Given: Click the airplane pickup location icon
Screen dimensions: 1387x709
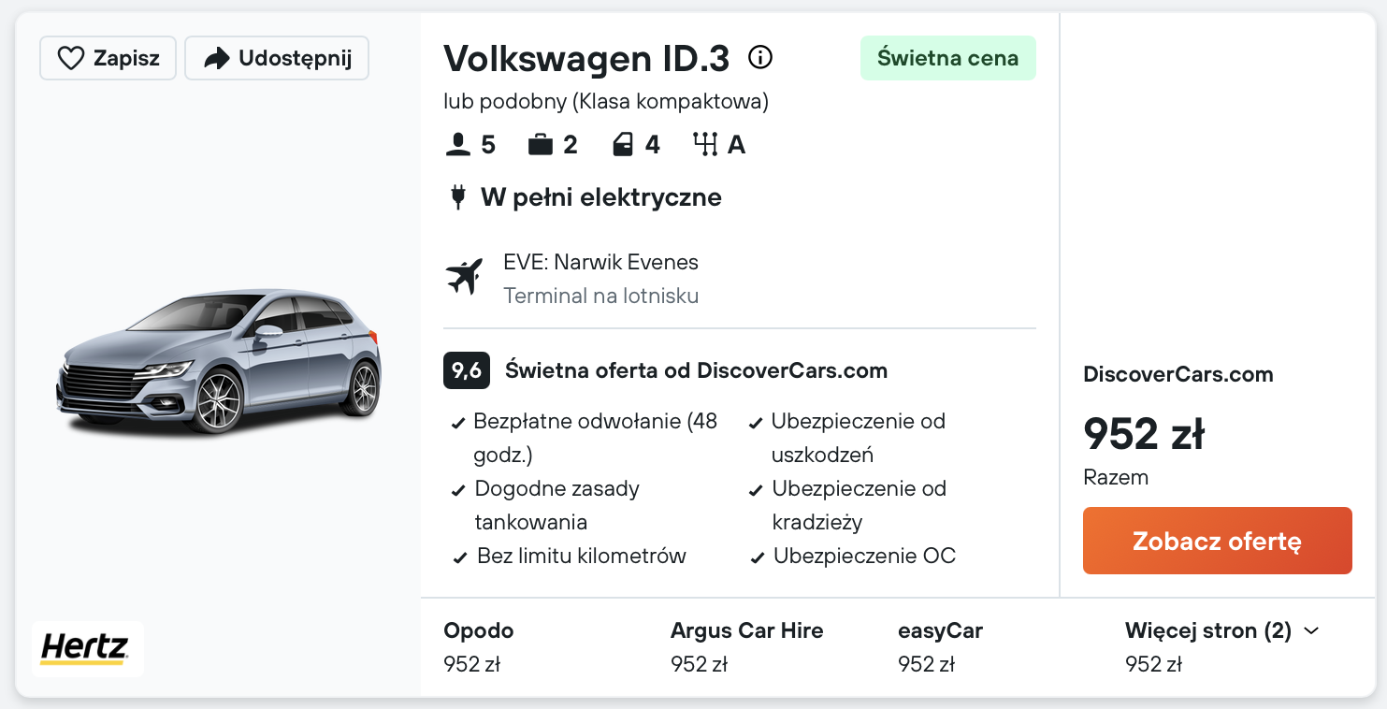Looking at the screenshot, I should pos(464,278).
